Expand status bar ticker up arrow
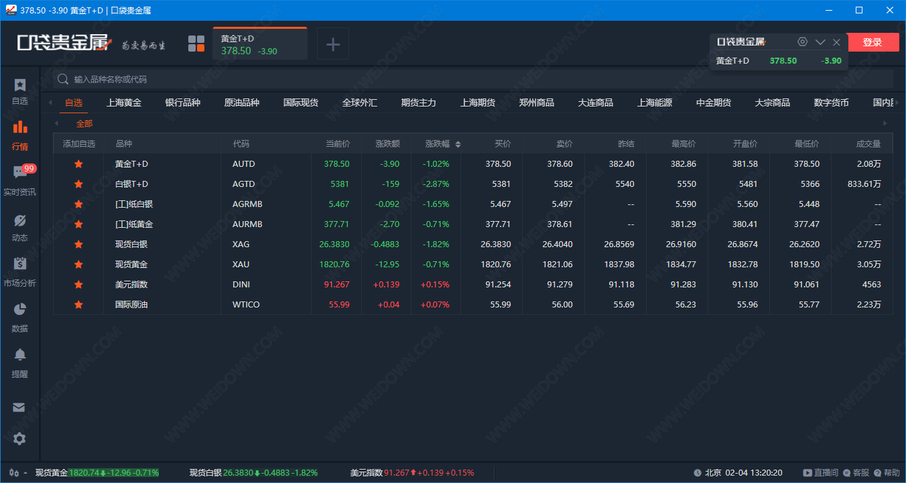 click(x=25, y=473)
